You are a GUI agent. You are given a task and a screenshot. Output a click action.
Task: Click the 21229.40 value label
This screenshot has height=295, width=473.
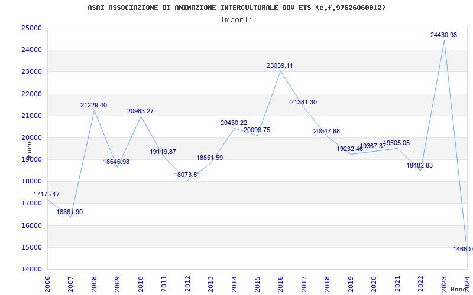click(x=93, y=105)
